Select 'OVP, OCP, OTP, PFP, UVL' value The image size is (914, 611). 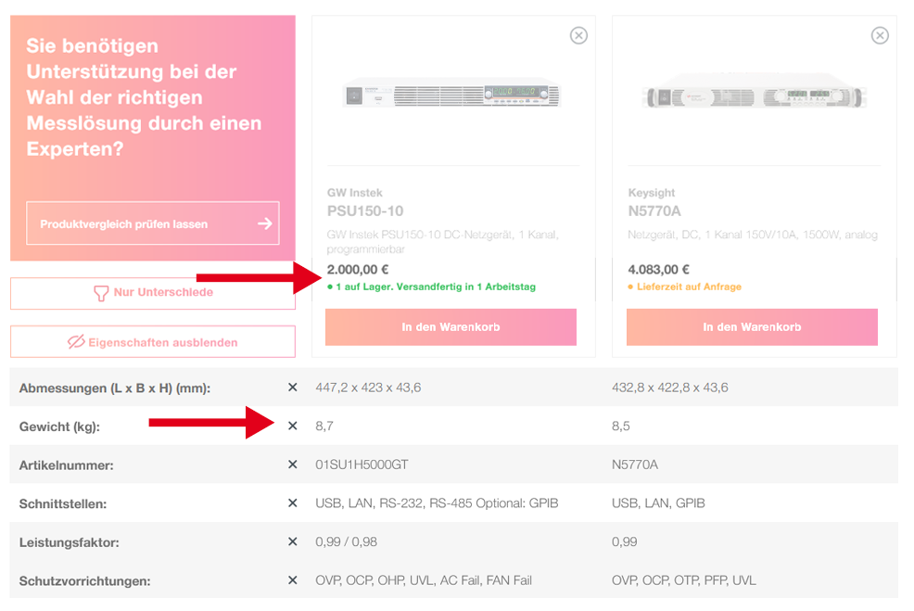(x=684, y=580)
